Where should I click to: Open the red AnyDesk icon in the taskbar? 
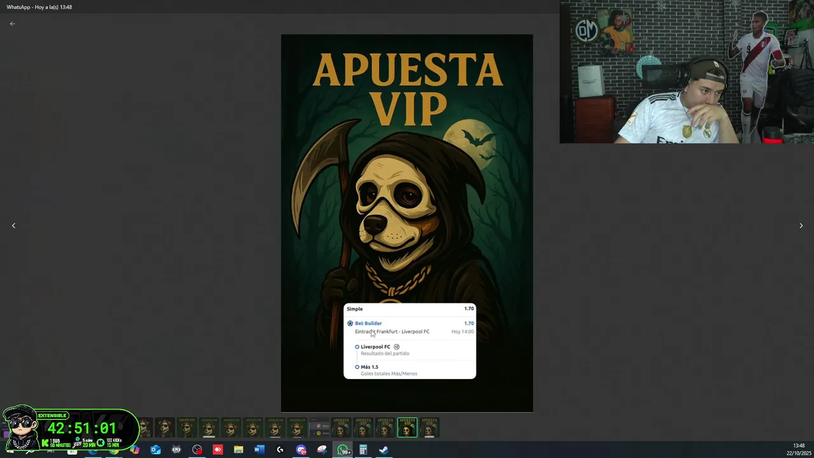tap(217, 450)
